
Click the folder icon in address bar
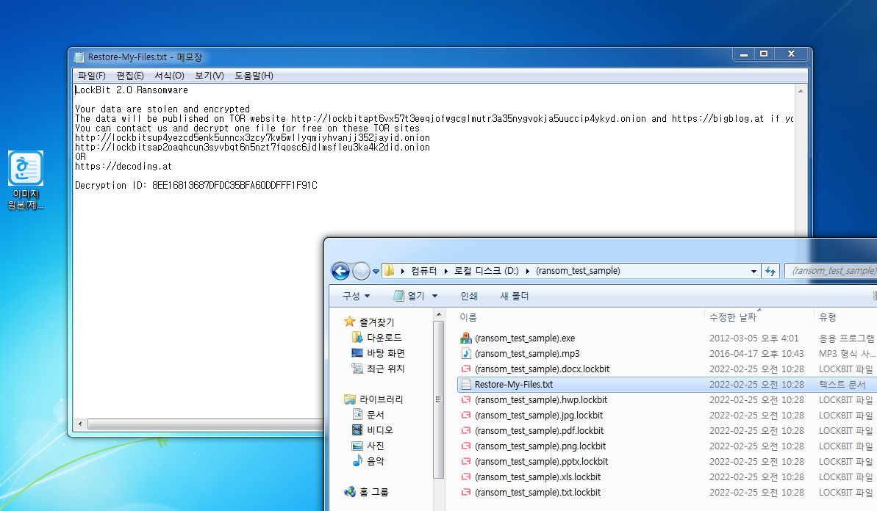pyautogui.click(x=390, y=271)
